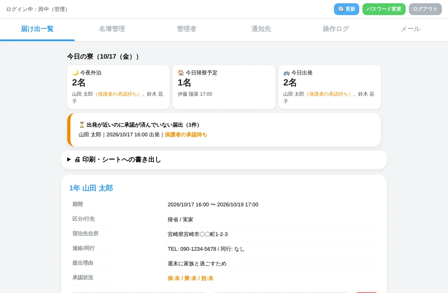Click the 期間 row label
The image size is (448, 293).
[x=78, y=204]
